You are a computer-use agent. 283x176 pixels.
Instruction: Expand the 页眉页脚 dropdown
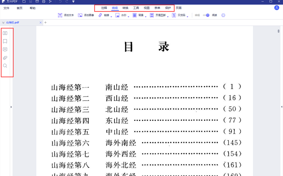click(168, 16)
